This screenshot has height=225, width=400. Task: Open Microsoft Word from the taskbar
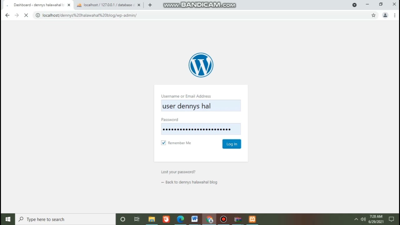[195, 219]
